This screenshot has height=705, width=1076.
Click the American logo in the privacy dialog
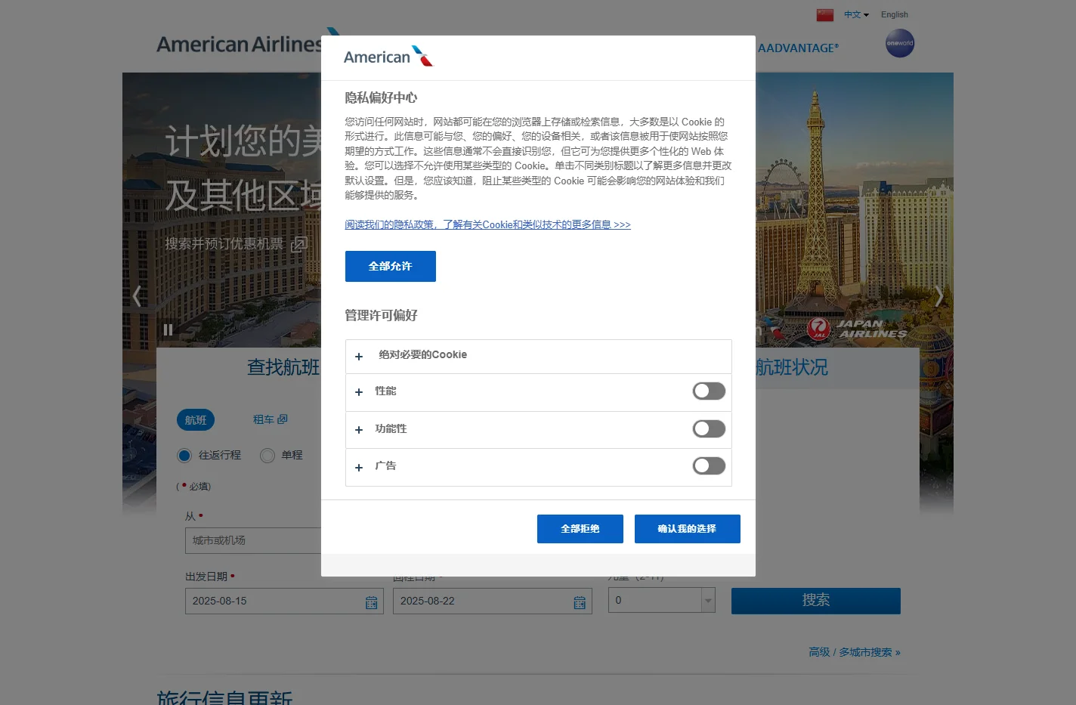tap(388, 57)
